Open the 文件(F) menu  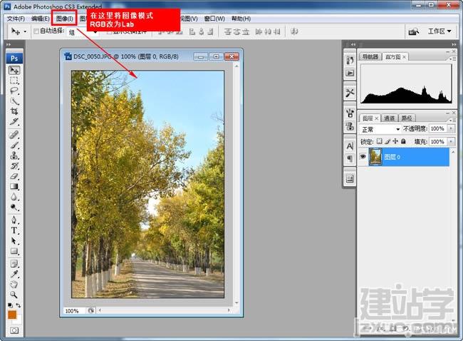[16, 19]
